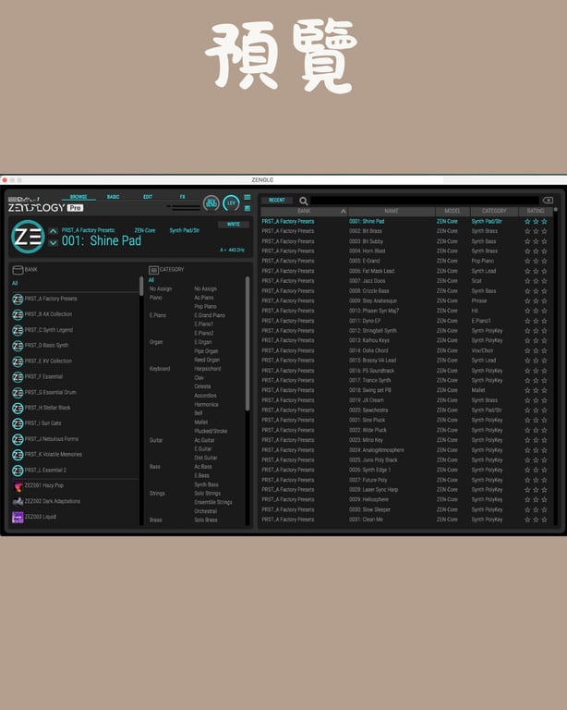Click the ZEZ003 Liquid expansion artwork icon
Viewport: 567px width, 710px height.
[18, 517]
